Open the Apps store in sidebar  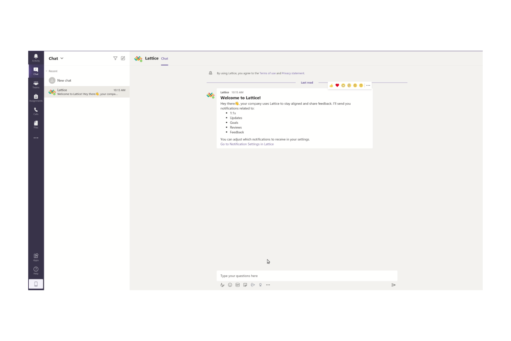pos(36,257)
